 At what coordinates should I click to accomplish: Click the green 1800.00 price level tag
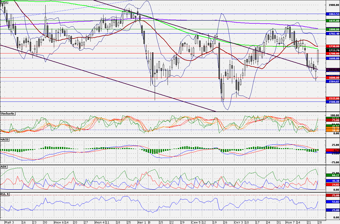(x=333, y=29)
